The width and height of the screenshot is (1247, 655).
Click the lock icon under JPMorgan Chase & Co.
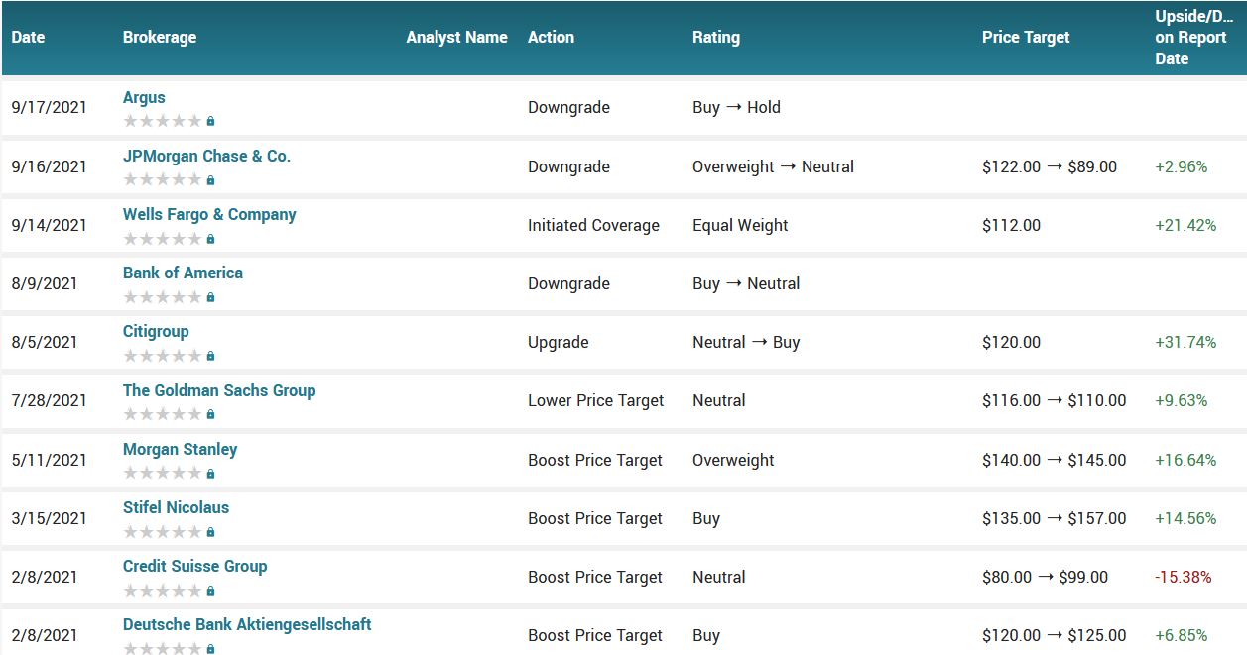click(x=210, y=179)
